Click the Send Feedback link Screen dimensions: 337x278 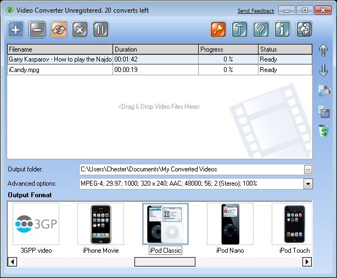[x=256, y=11]
